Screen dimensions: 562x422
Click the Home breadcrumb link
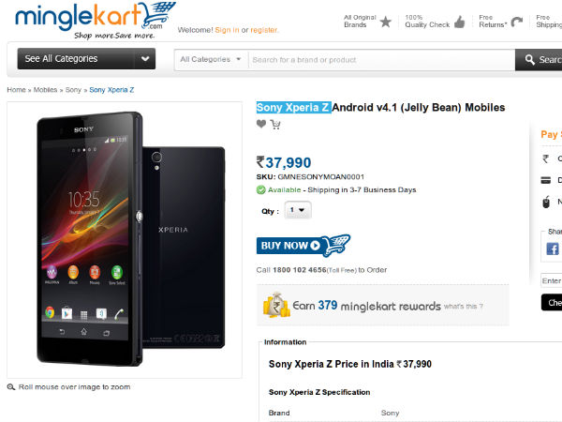point(16,90)
